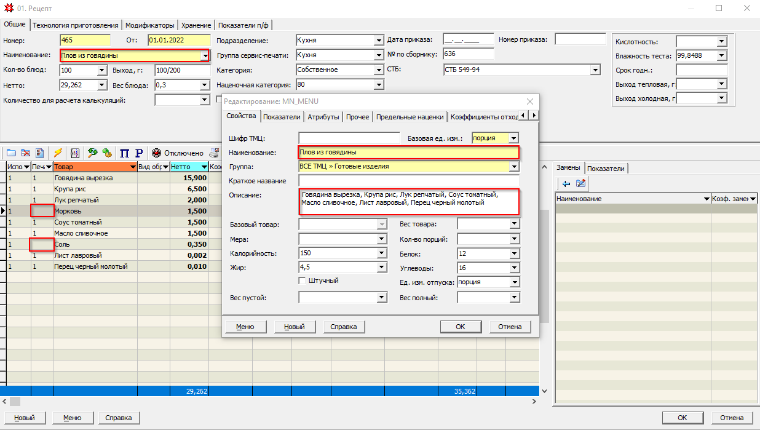Screen dimensions: 760x430
Task: Click the Краткое название input field
Action: tap(409, 181)
